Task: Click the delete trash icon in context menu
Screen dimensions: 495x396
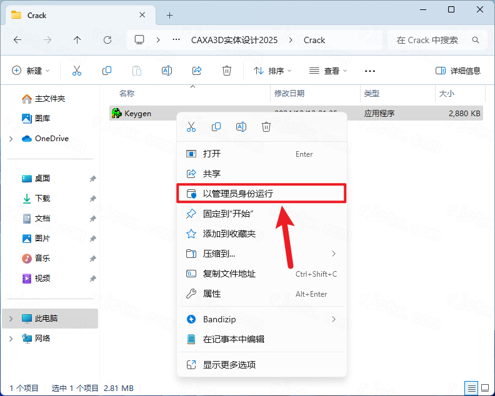Action: 266,127
